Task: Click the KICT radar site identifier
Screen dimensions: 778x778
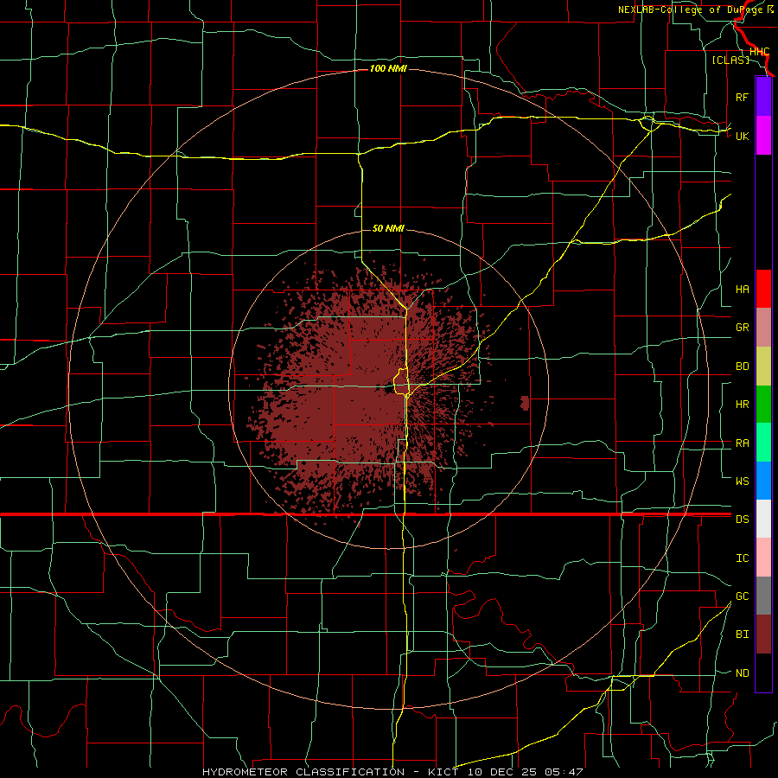Action: pyautogui.click(x=443, y=772)
